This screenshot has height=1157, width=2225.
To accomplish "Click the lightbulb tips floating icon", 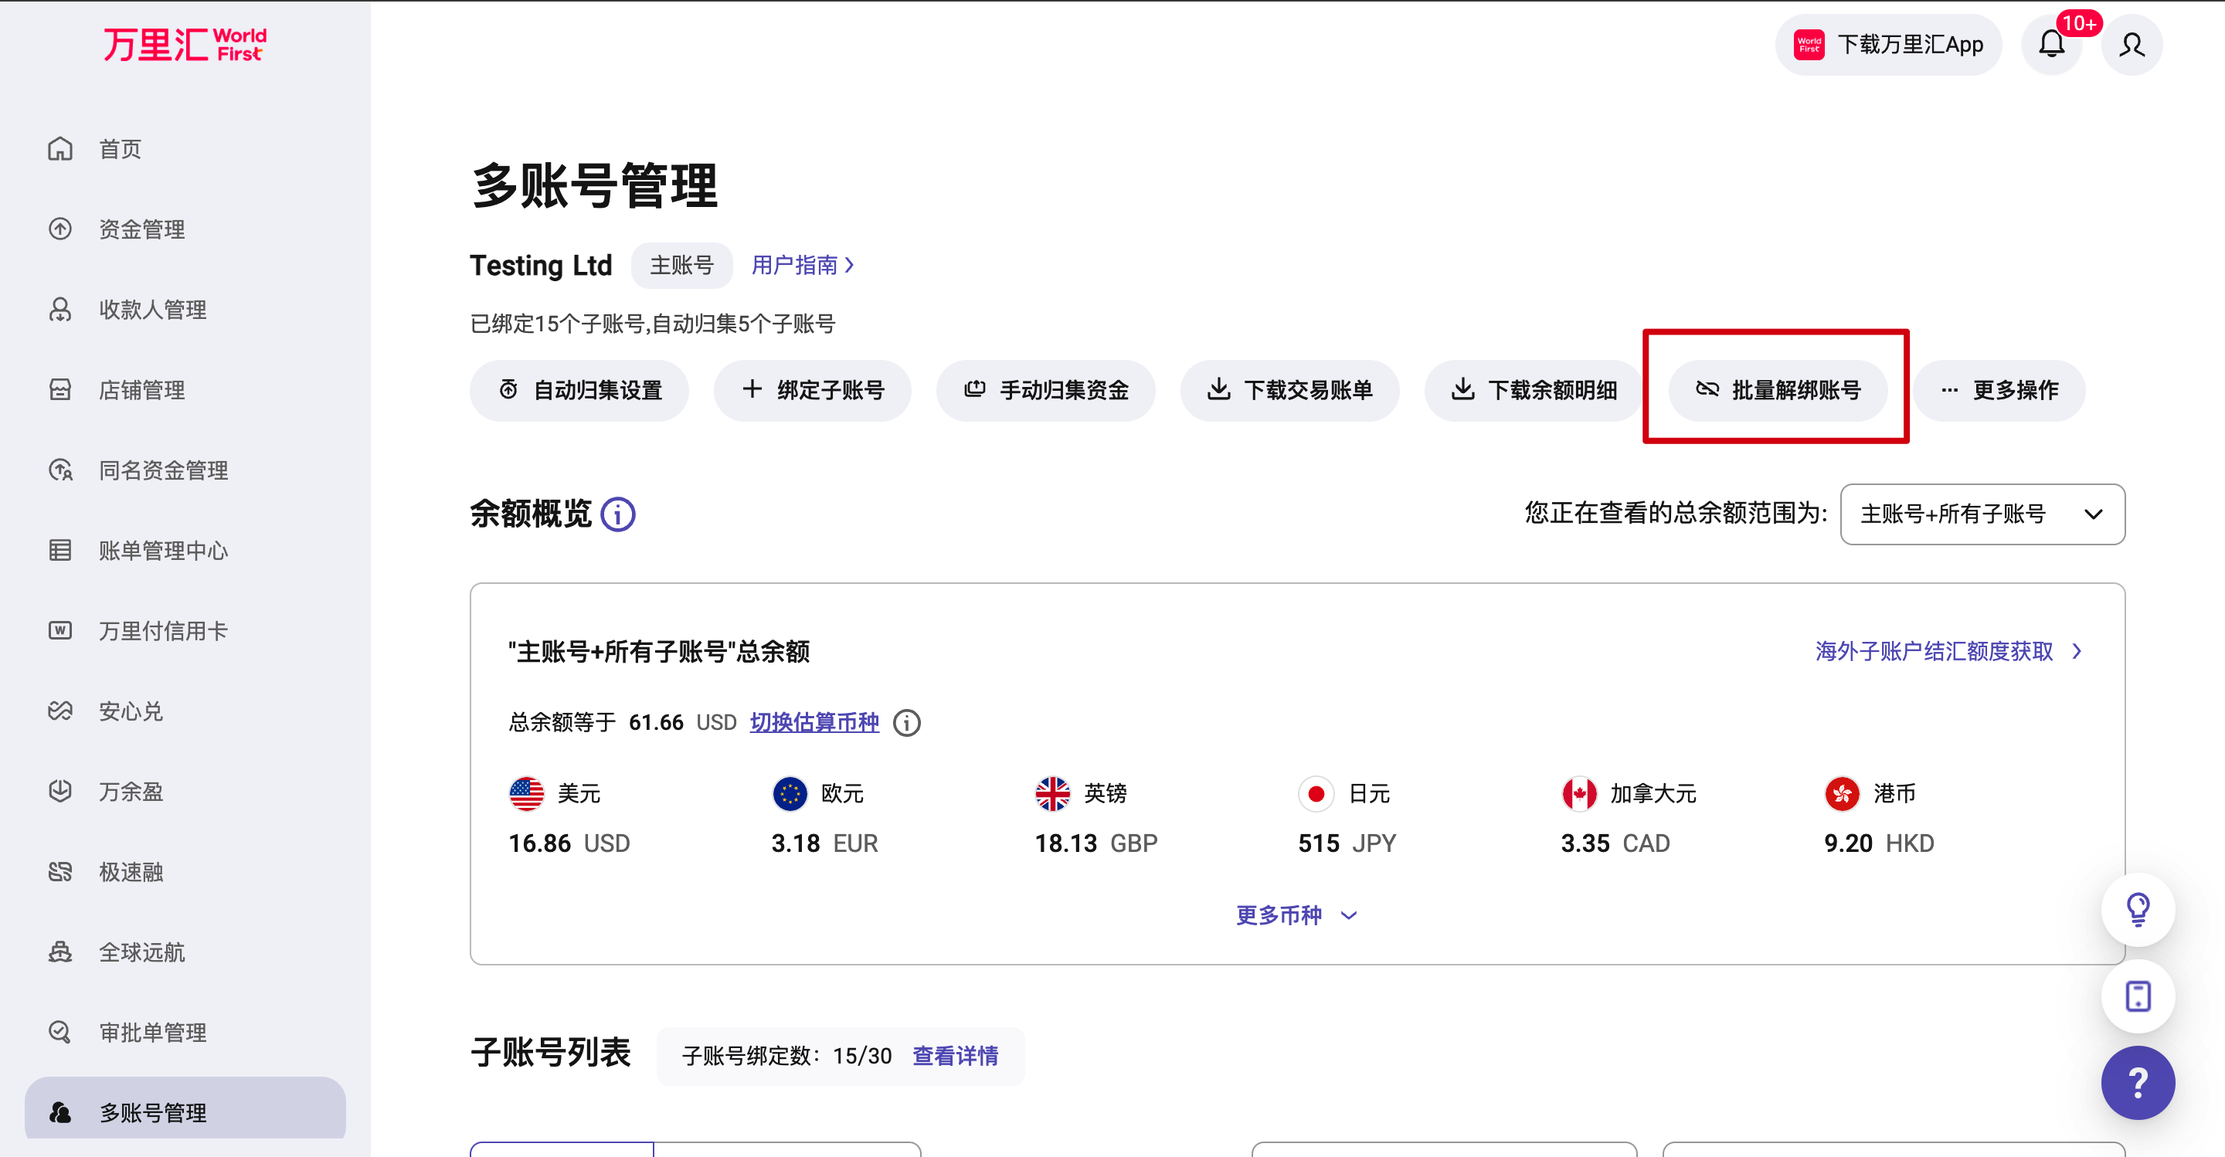I will [x=2138, y=909].
